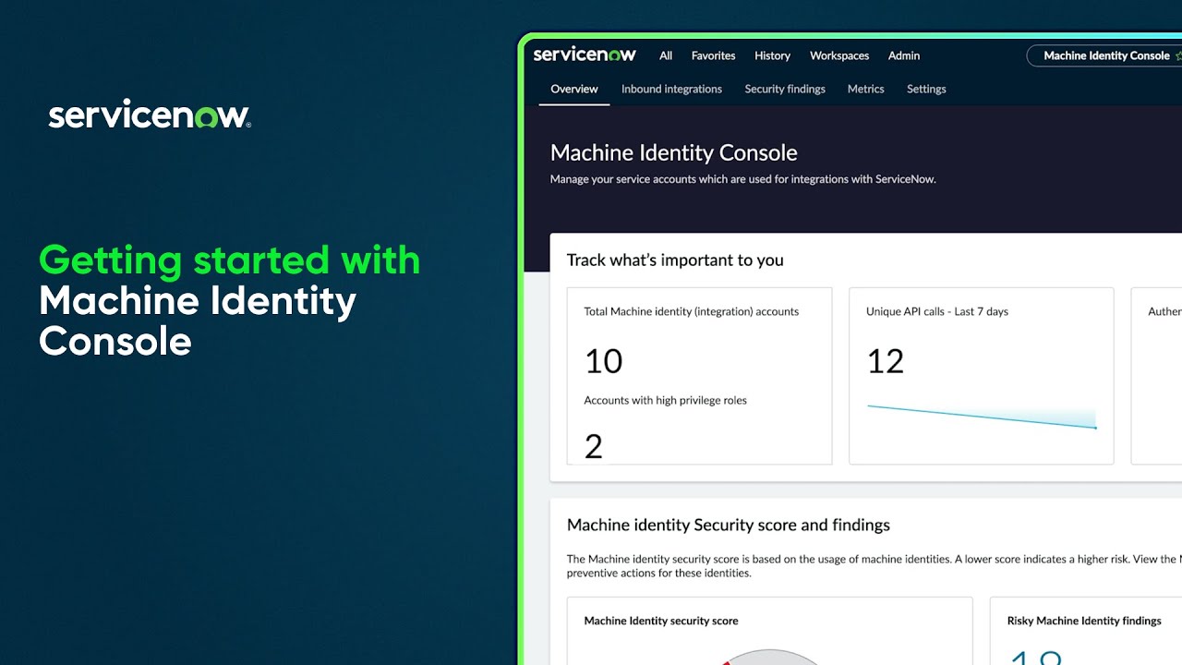Click the large ServiceNow logo on the left panel
Screen dimensions: 1182x665
[150, 115]
